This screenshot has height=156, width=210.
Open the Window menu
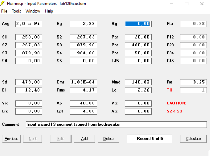click(33, 11)
